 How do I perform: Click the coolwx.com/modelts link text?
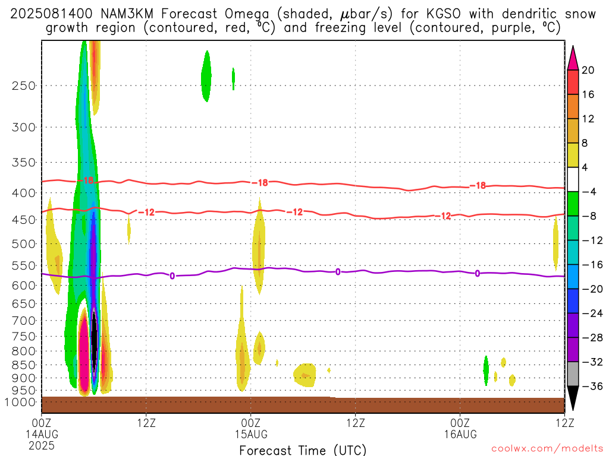[x=547, y=449]
